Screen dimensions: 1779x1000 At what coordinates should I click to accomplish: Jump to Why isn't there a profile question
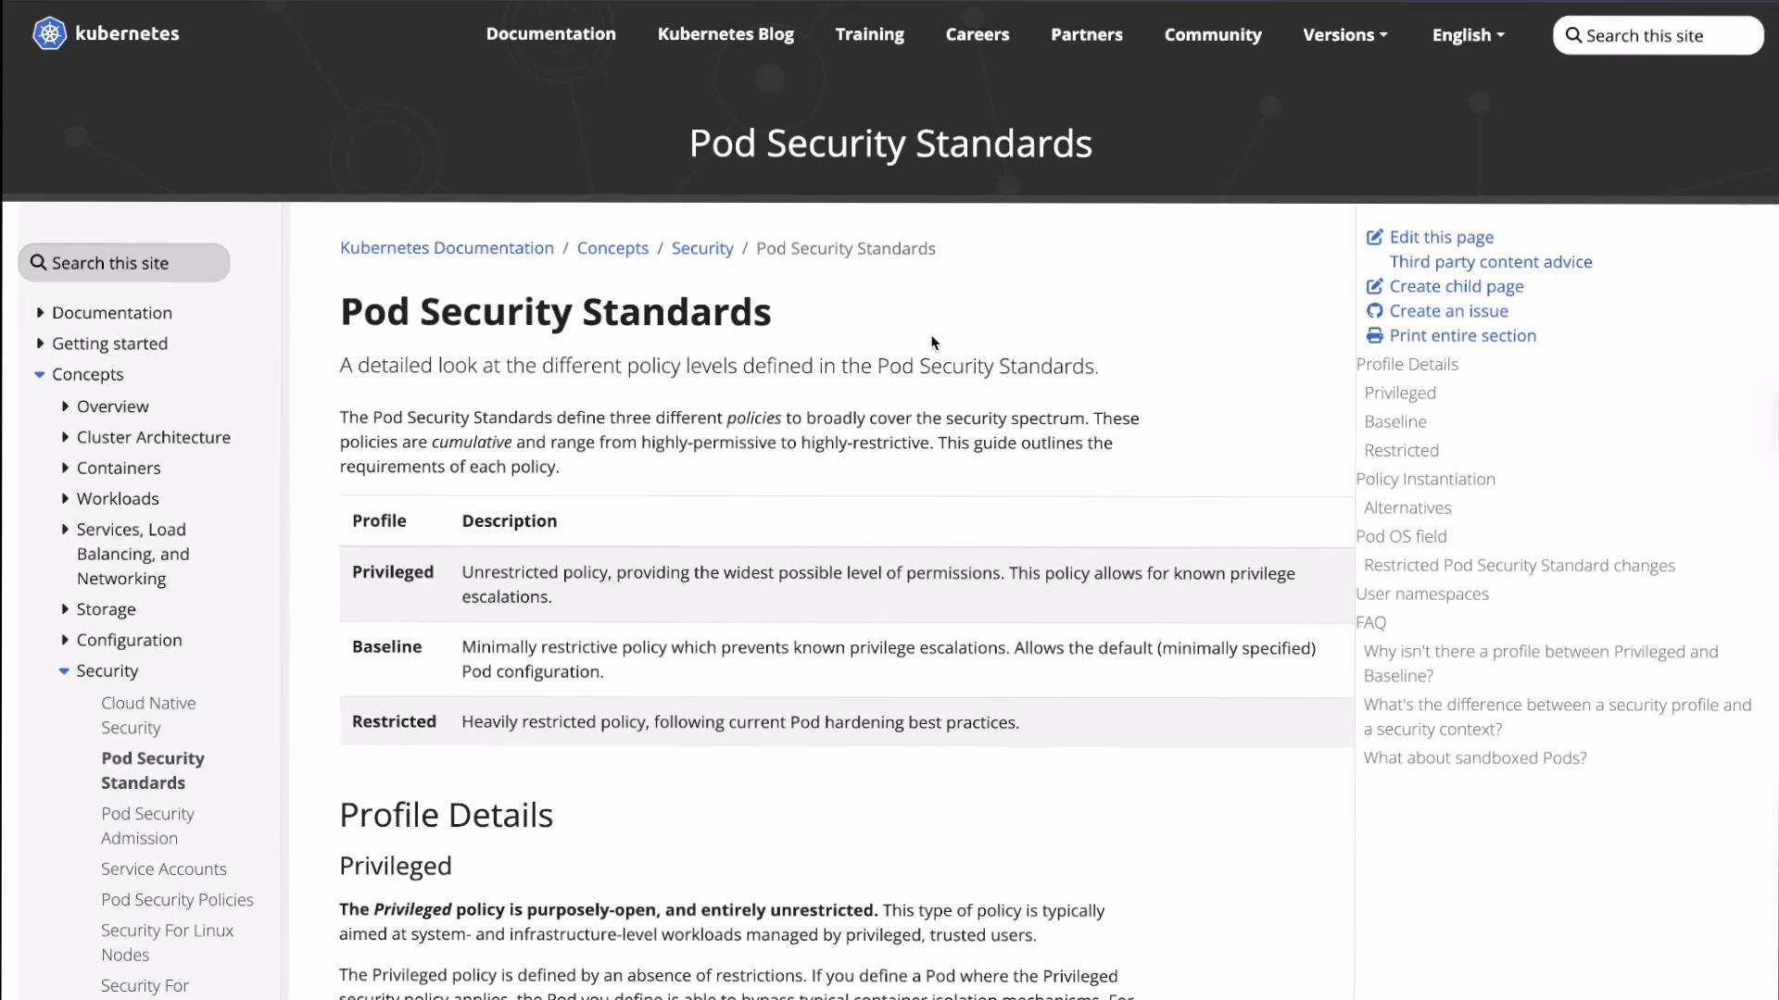1541,663
